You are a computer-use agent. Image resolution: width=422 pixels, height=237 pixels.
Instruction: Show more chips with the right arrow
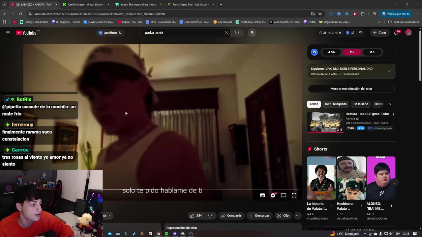[x=390, y=104]
